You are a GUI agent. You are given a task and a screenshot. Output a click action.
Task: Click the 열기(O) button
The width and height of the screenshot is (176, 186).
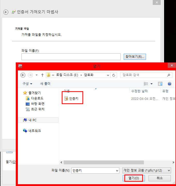134,178
